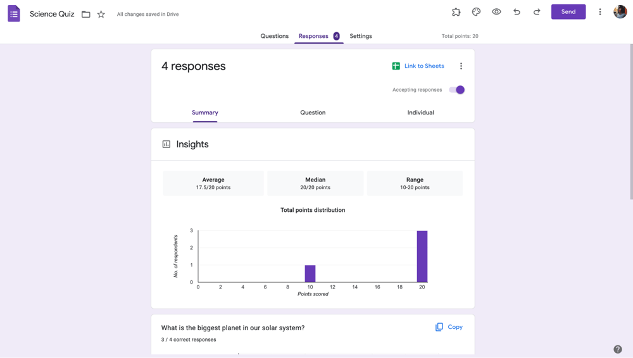Click the move to folder icon
633x358 pixels.
[x=86, y=14]
